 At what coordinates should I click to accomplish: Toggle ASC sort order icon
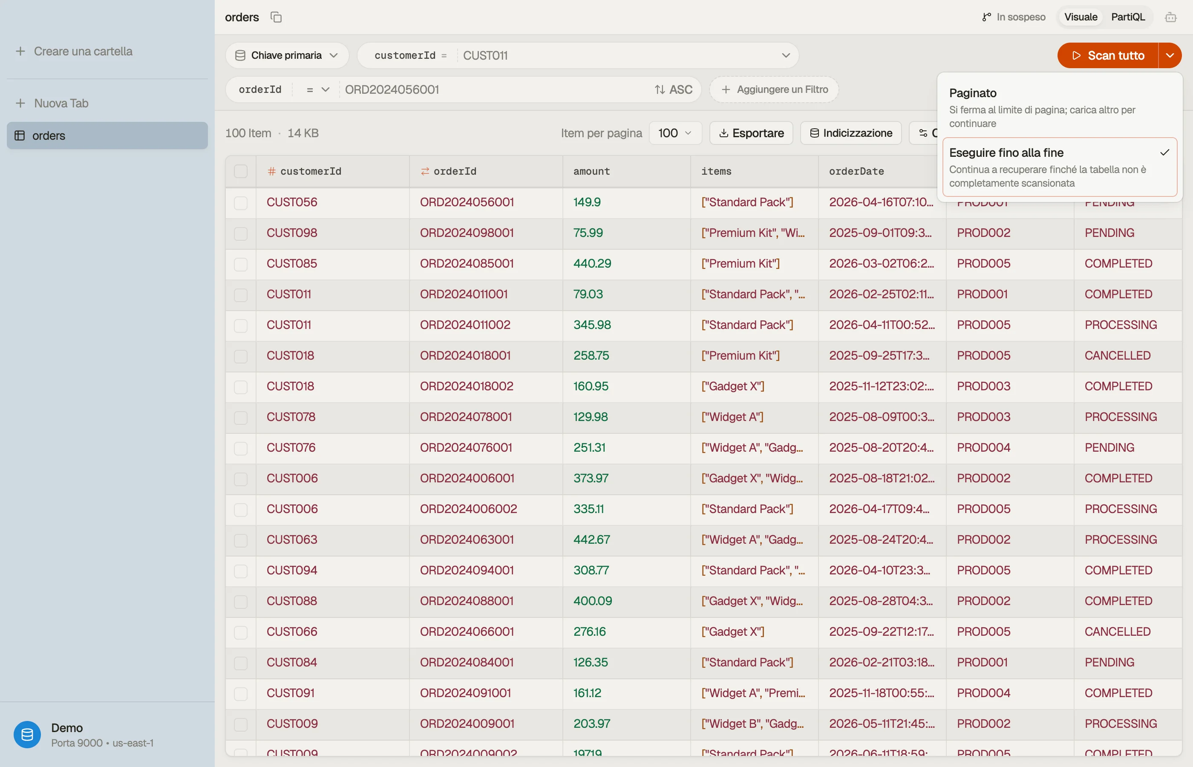(x=660, y=89)
